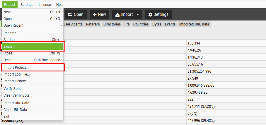Click the New toolbar button
The height and width of the screenshot is (125, 266).
point(99,14)
